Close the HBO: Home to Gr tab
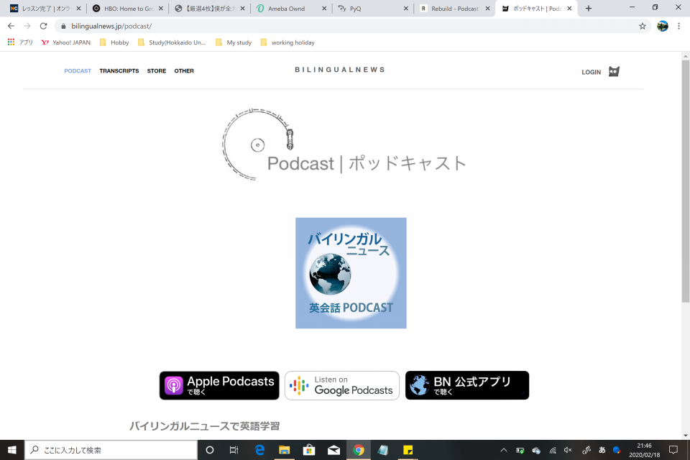 tap(160, 9)
